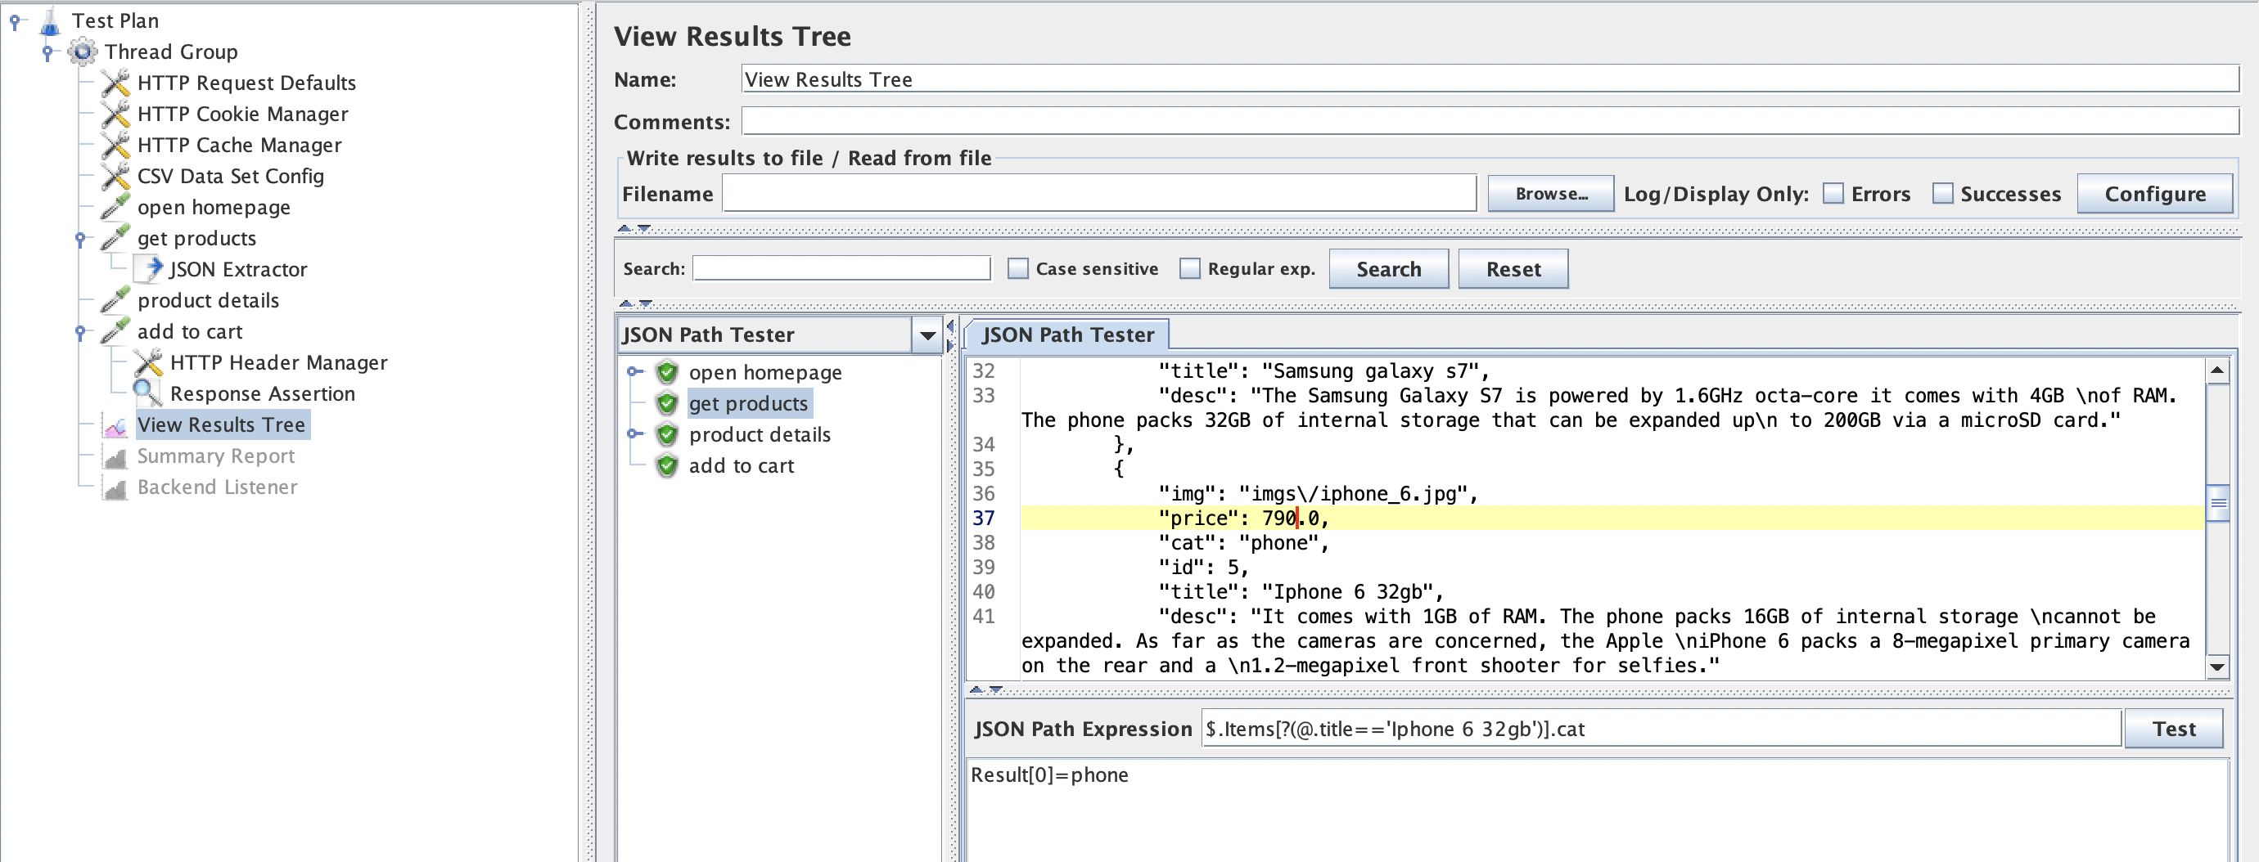This screenshot has width=2259, height=862.
Task: Focus the Comments input field
Action: point(1490,121)
